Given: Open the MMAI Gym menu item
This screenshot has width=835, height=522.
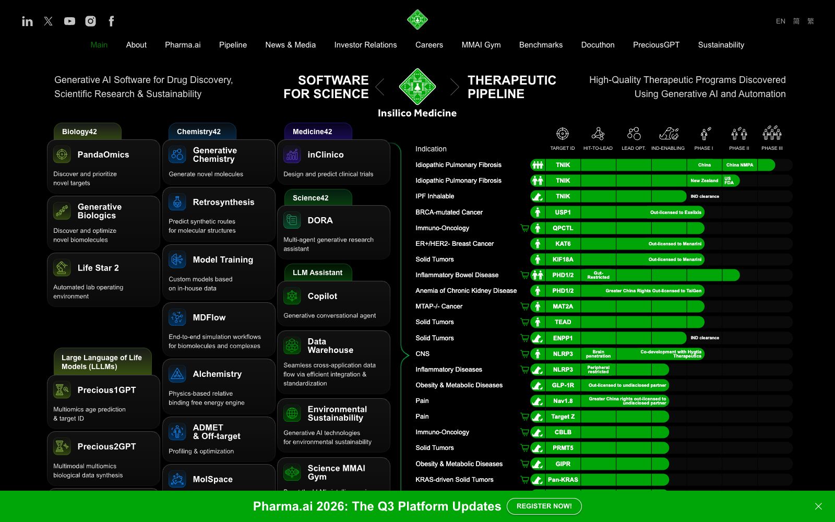Looking at the screenshot, I should coord(481,45).
